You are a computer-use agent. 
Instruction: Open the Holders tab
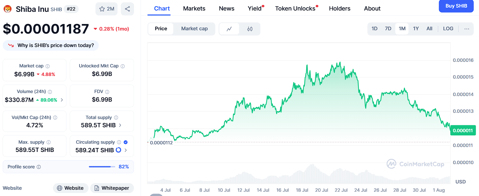pos(340,9)
